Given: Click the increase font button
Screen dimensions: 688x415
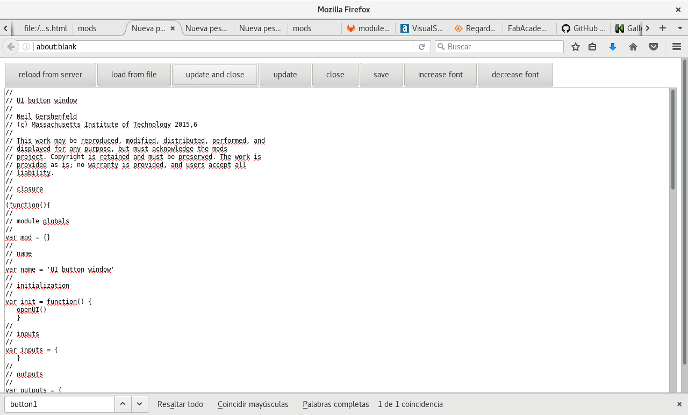Looking at the screenshot, I should click(x=440, y=75).
